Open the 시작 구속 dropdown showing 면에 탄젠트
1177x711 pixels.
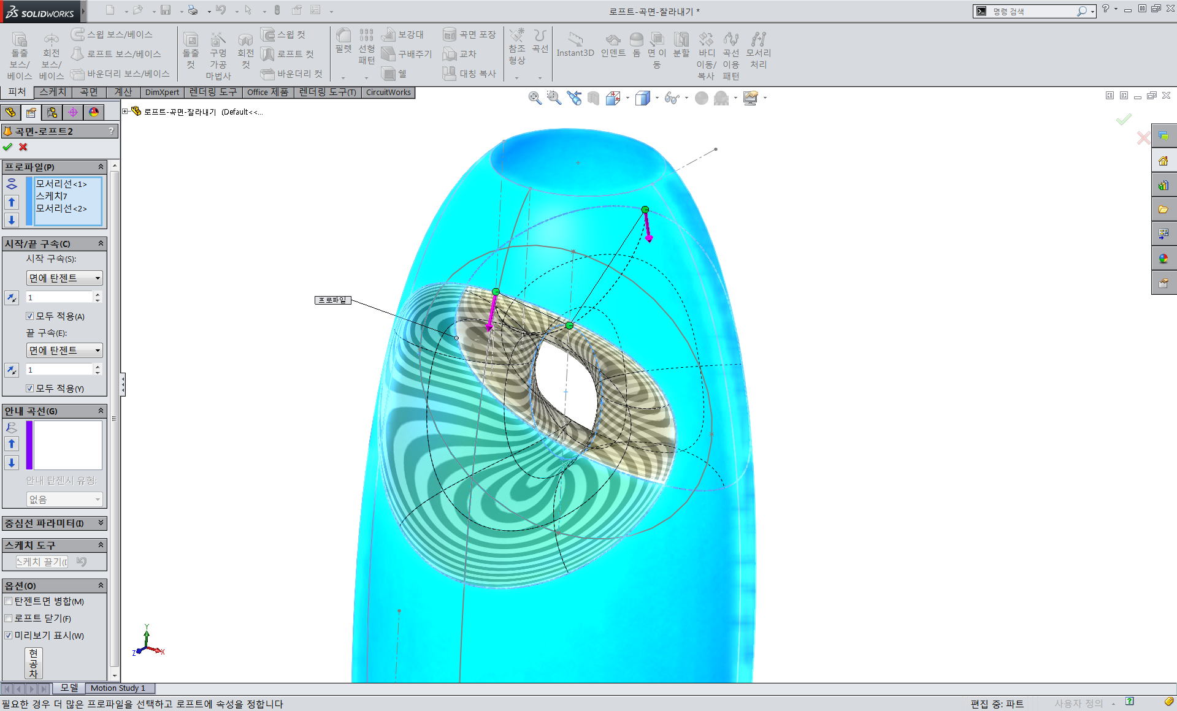tap(64, 278)
